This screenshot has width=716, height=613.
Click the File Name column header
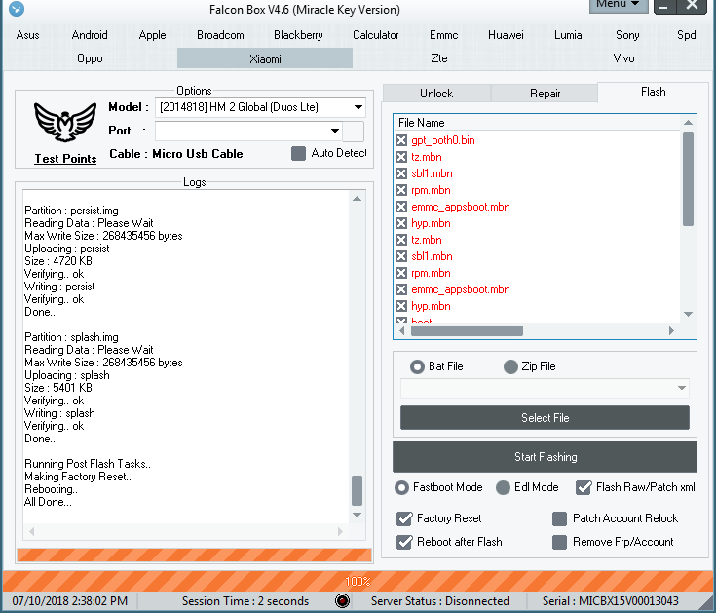tap(422, 123)
